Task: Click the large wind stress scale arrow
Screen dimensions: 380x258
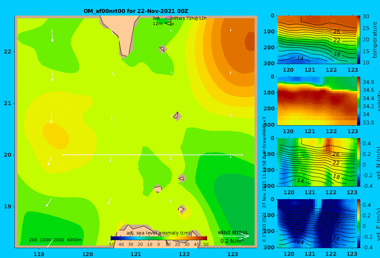Action: pos(234,236)
